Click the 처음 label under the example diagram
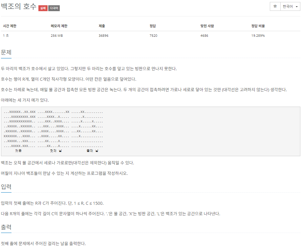The height and width of the screenshot is (251, 301). (x=18, y=151)
